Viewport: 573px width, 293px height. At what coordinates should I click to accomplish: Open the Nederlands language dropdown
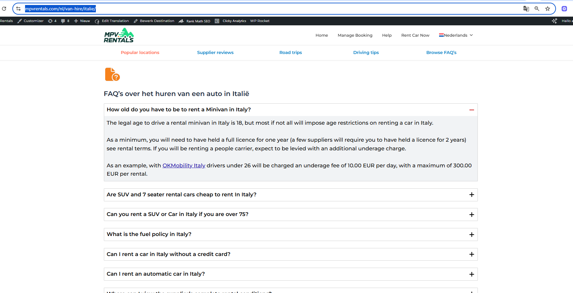coord(456,35)
